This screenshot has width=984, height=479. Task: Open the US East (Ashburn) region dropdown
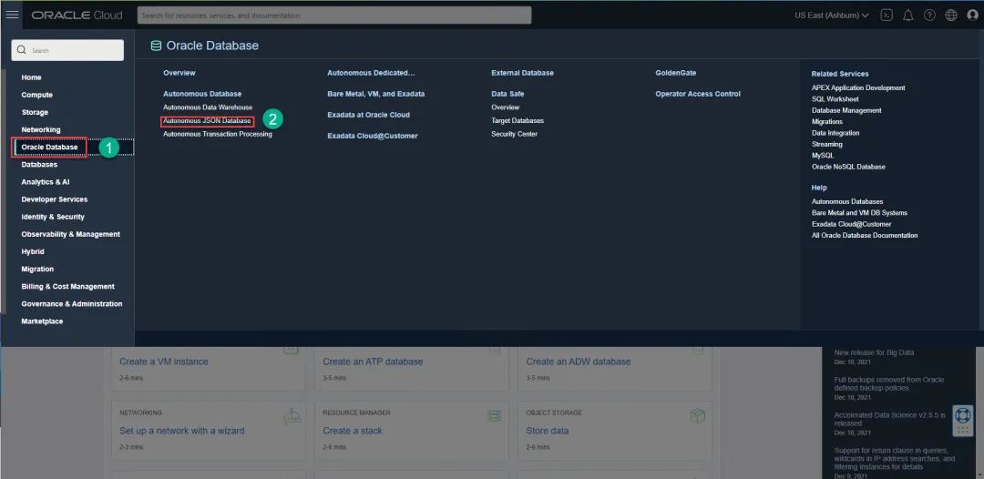832,15
